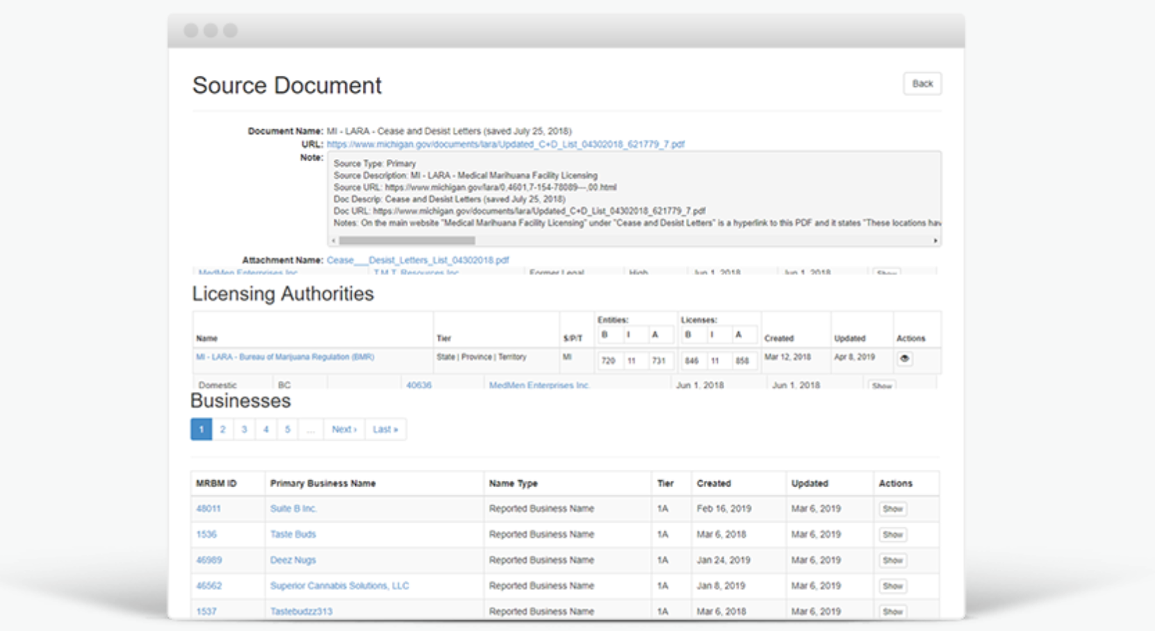Click the left arrow of Note scrollbar
This screenshot has width=1155, height=631.
pyautogui.click(x=334, y=240)
